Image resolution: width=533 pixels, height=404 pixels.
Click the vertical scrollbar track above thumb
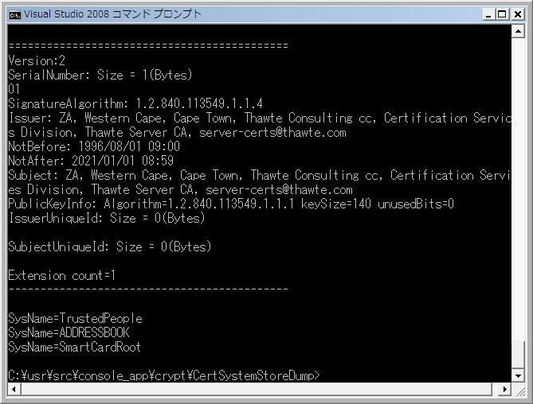[518, 190]
